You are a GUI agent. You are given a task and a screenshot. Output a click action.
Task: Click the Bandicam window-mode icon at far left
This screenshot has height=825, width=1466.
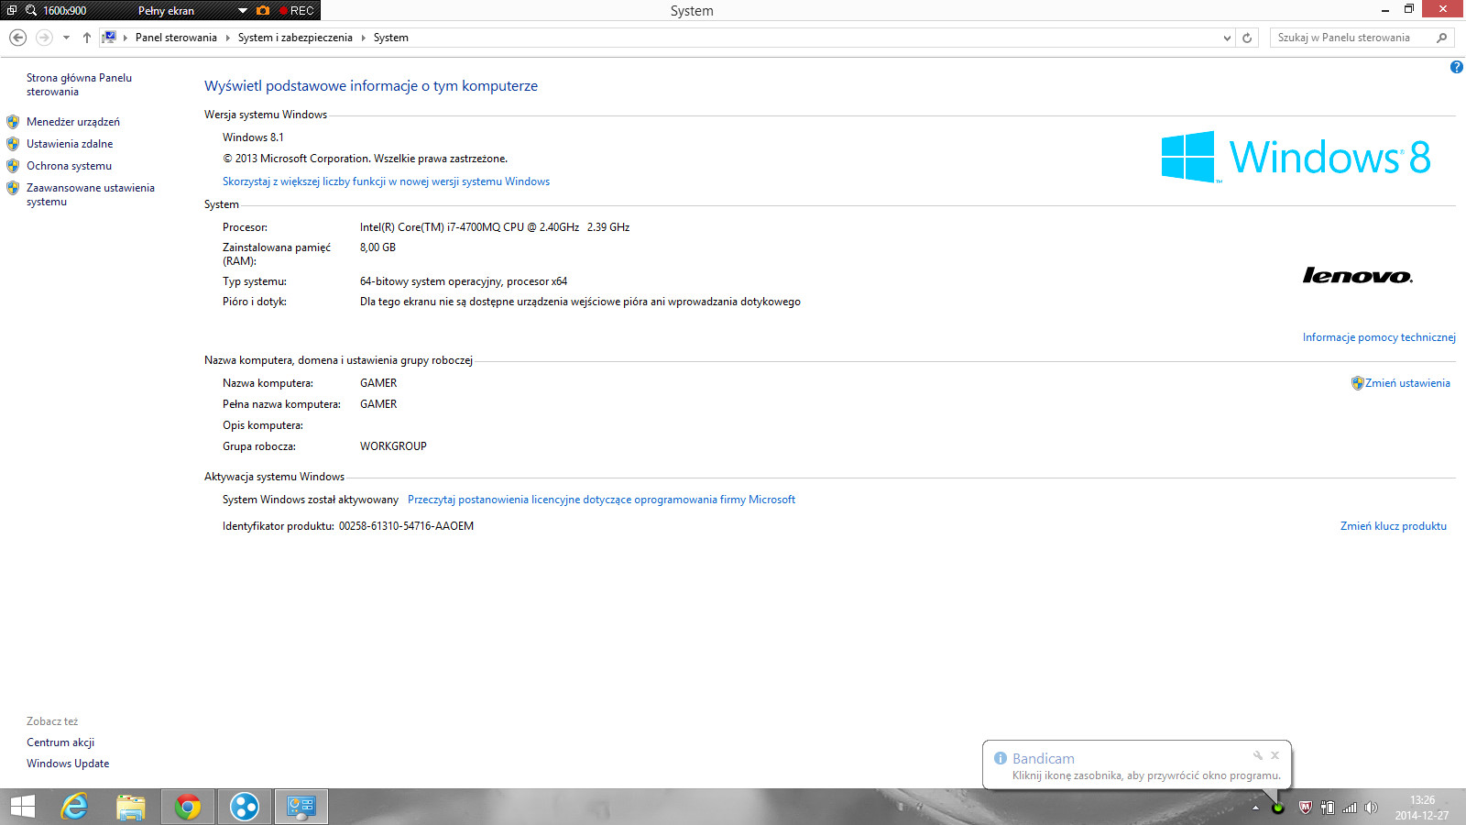click(x=11, y=10)
